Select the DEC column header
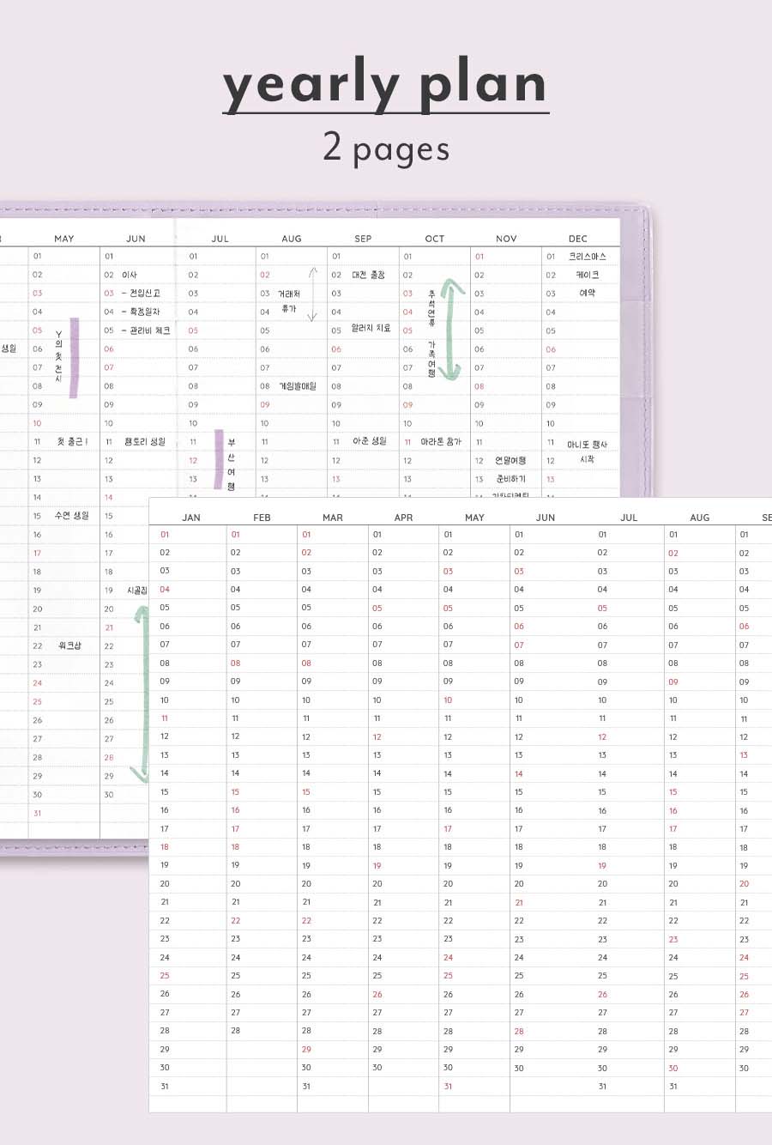Image resolution: width=772 pixels, height=1145 pixels. [x=578, y=239]
